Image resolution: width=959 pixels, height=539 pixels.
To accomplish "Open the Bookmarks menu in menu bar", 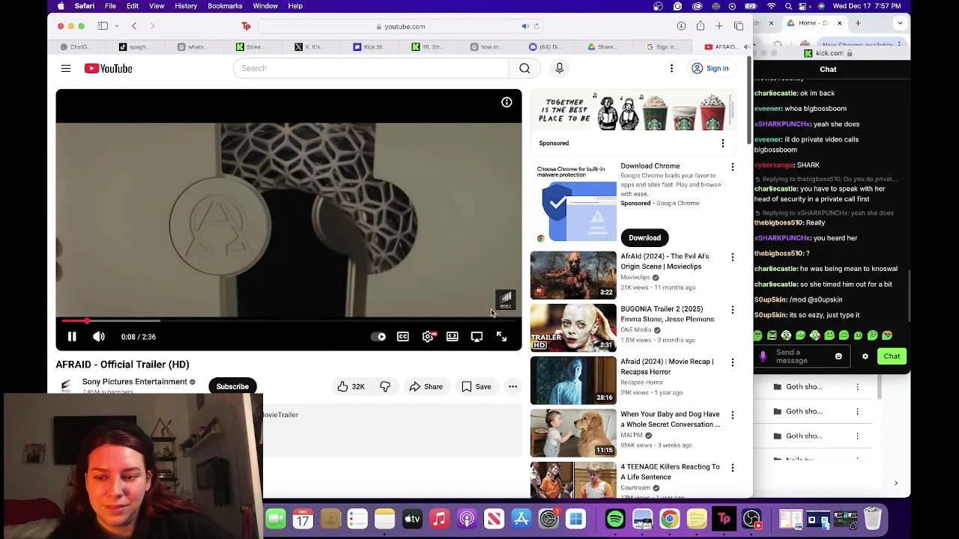I will (x=225, y=6).
